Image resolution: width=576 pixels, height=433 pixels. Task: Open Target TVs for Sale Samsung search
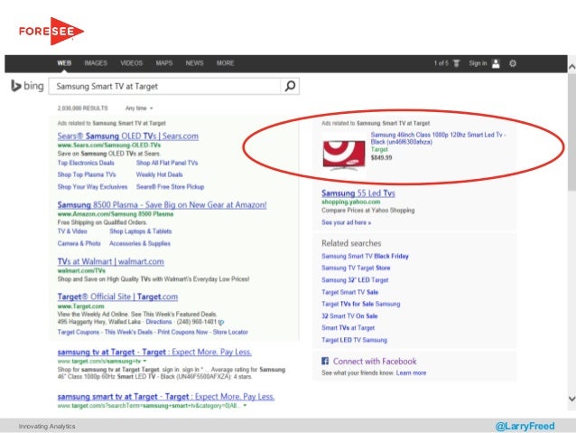coord(361,304)
